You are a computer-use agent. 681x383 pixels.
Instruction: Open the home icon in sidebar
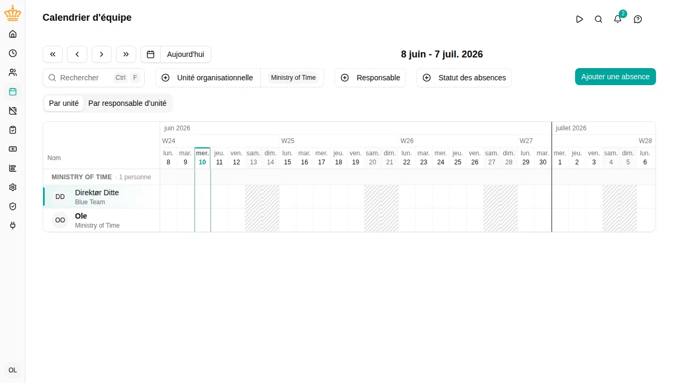(13, 34)
